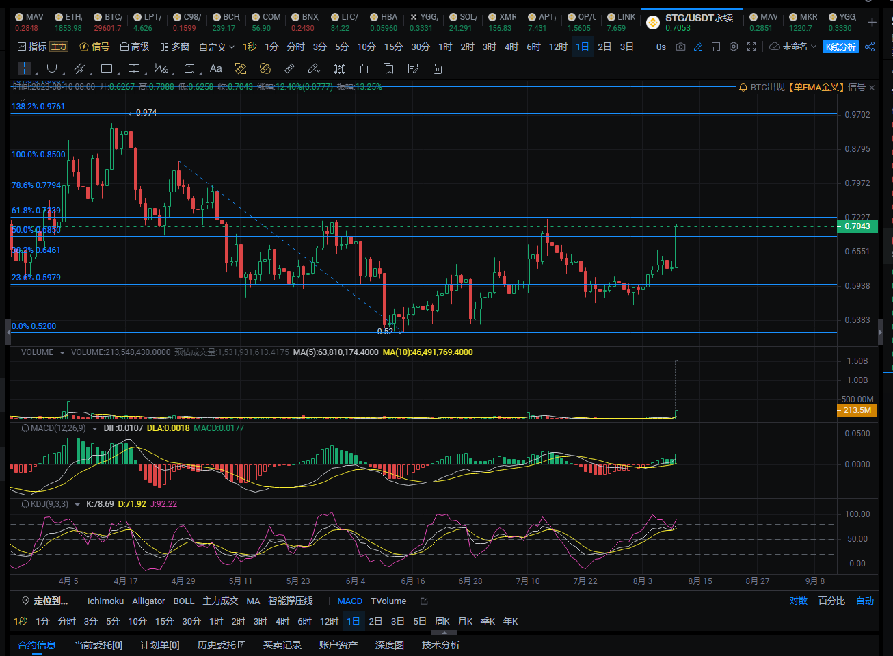Expand the MACD(12,26,9) dropdown arrow
Viewport: 893px width, 656px height.
pos(94,428)
